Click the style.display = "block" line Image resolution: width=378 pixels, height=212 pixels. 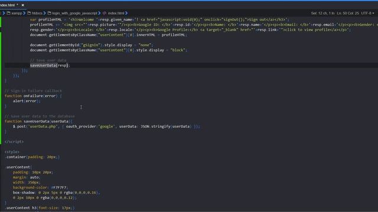point(109,50)
